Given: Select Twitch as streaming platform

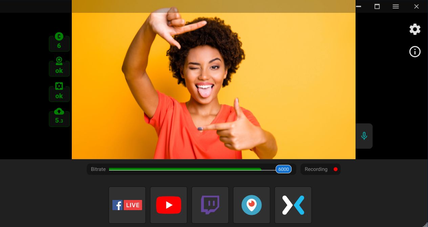Looking at the screenshot, I should click(210, 205).
